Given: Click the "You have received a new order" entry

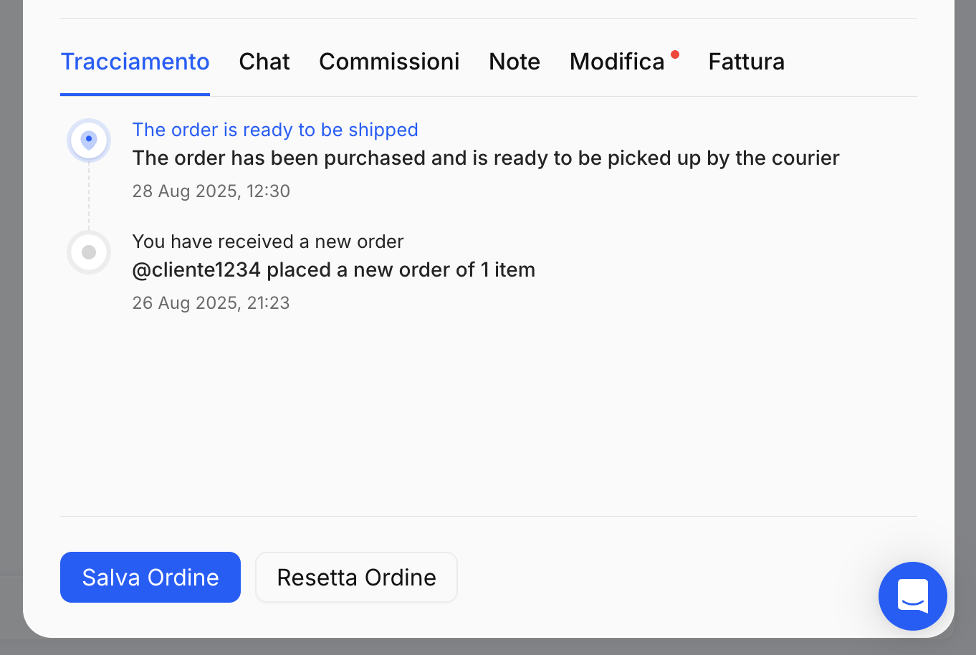Looking at the screenshot, I should point(268,242).
